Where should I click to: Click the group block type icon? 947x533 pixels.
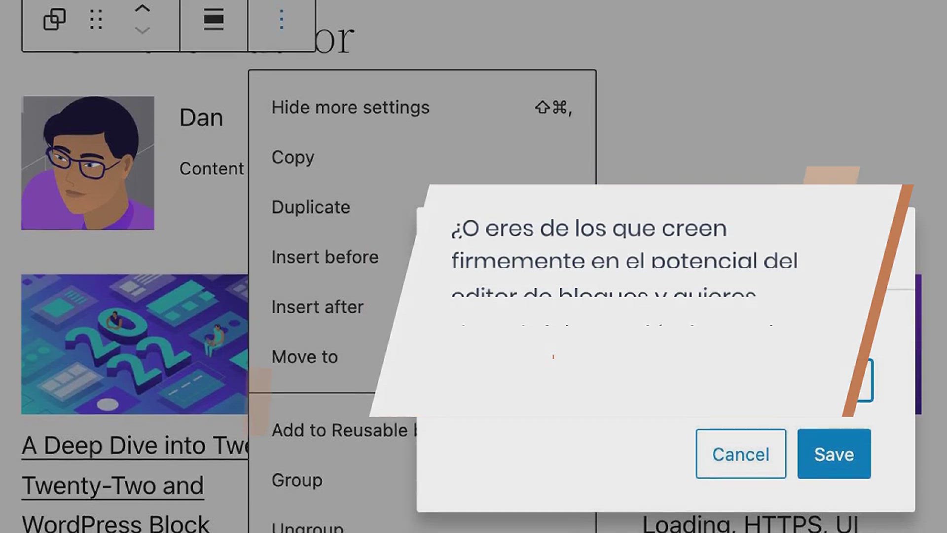[x=54, y=20]
